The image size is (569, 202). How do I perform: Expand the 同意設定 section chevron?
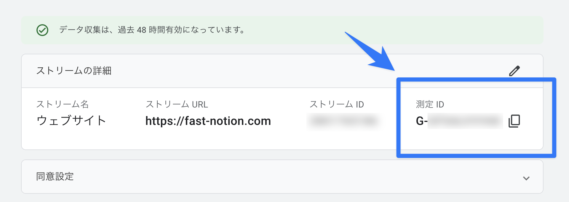(x=526, y=178)
